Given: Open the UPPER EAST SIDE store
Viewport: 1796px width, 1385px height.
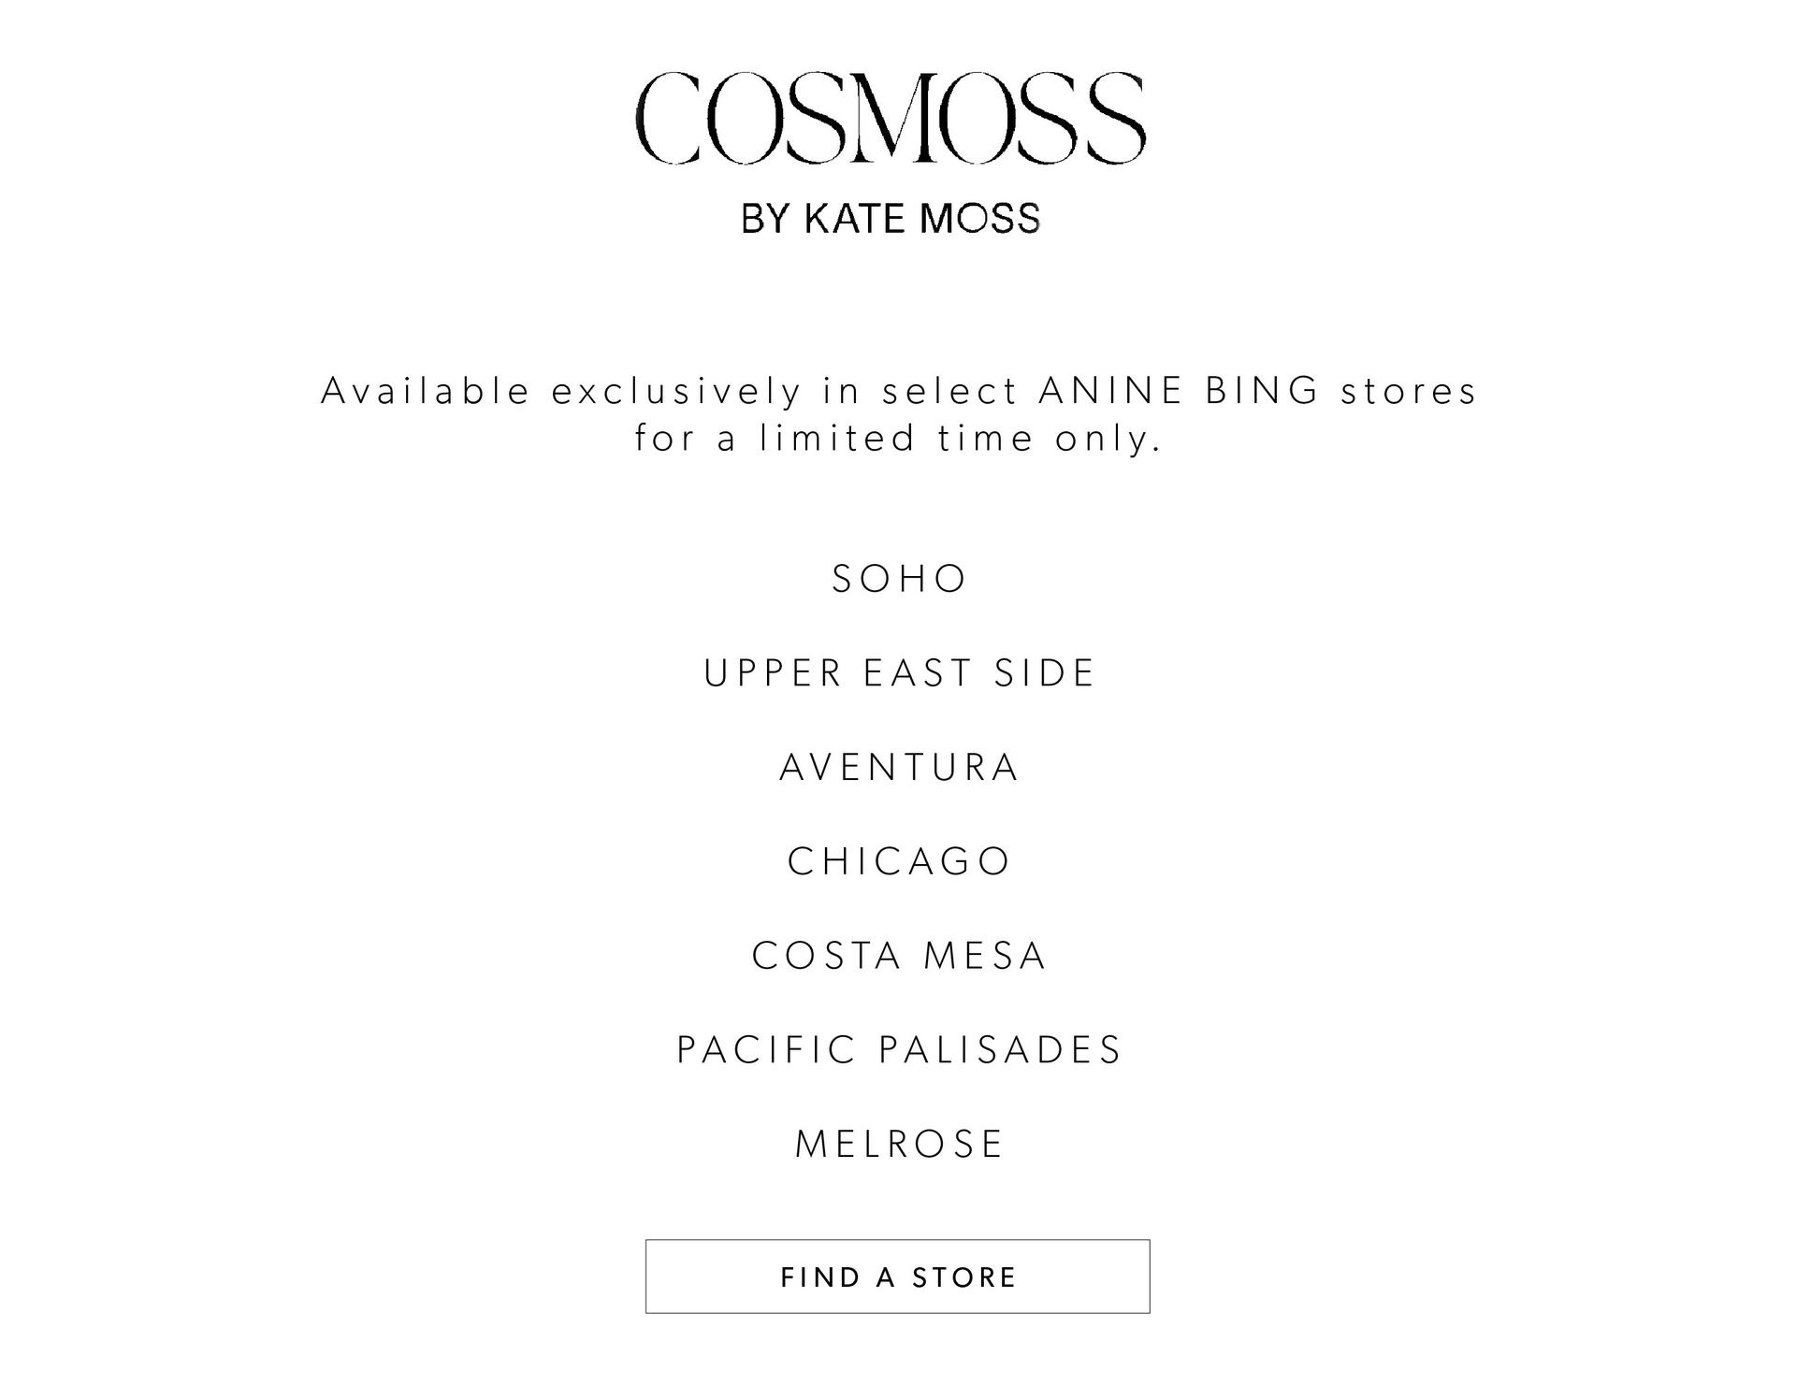Looking at the screenshot, I should [899, 673].
